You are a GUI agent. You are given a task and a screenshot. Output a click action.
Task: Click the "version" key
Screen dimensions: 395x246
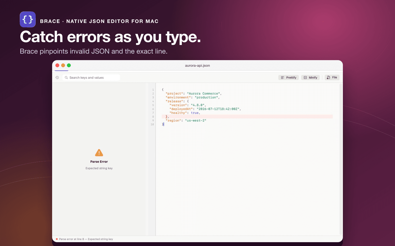point(178,105)
